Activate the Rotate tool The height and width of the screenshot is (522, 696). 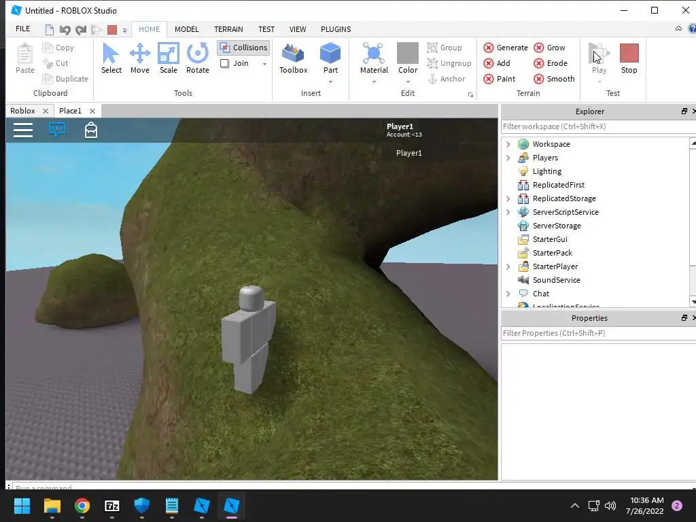[198, 58]
